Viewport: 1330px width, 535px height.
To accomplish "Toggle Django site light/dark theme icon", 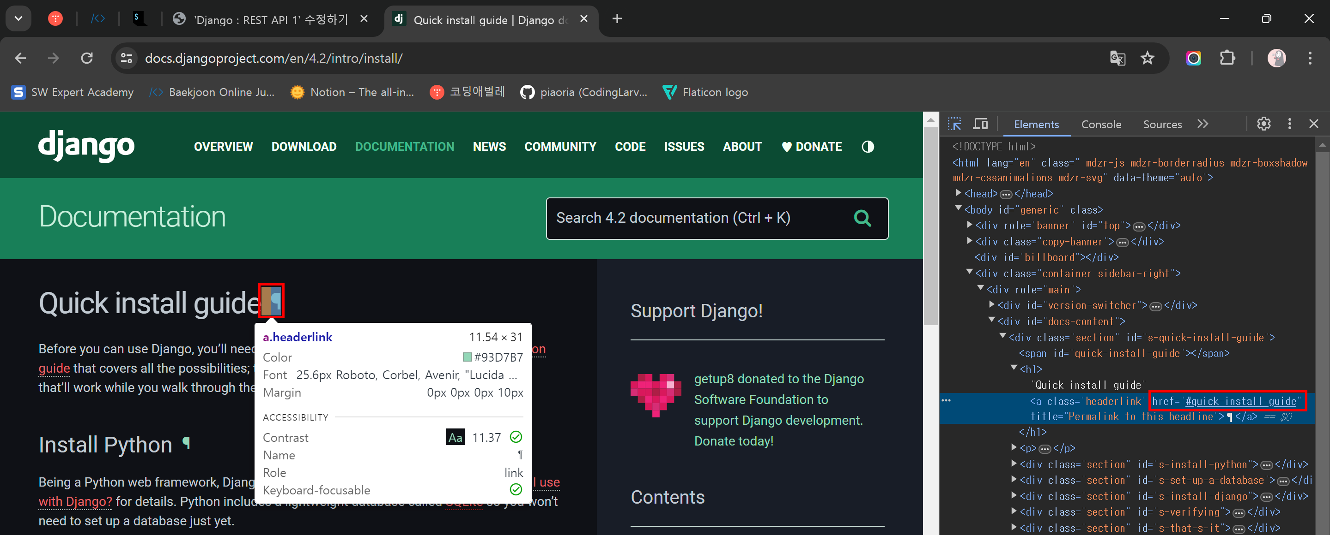I will tap(868, 147).
